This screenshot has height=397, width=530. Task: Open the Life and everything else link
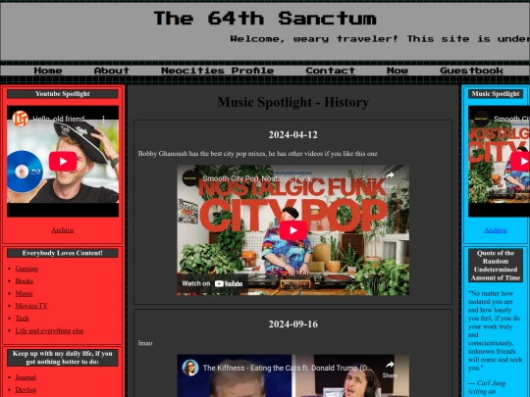(x=49, y=330)
